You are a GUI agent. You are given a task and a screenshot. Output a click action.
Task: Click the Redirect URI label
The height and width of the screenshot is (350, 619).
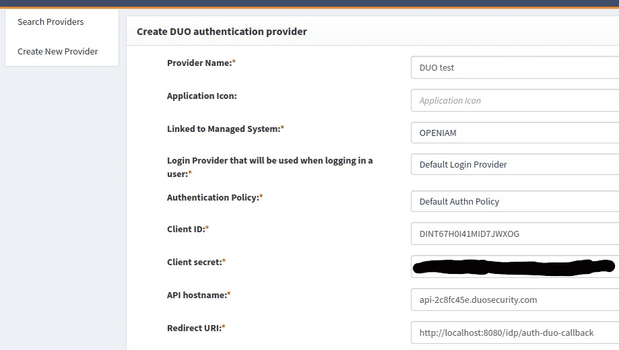(195, 328)
